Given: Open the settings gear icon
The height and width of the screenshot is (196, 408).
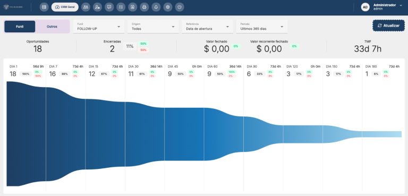Looking at the screenshot, I should point(168,7).
